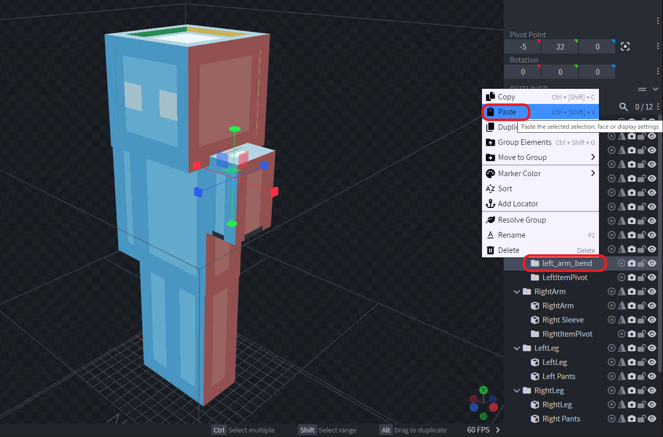Open the outliner search magnifier
663x437 pixels.
point(624,106)
